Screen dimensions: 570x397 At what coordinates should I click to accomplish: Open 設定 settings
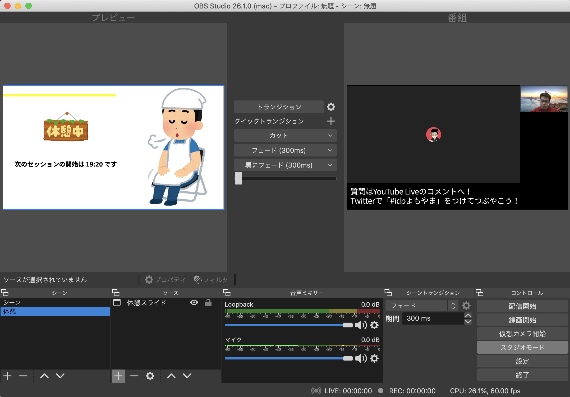click(522, 361)
